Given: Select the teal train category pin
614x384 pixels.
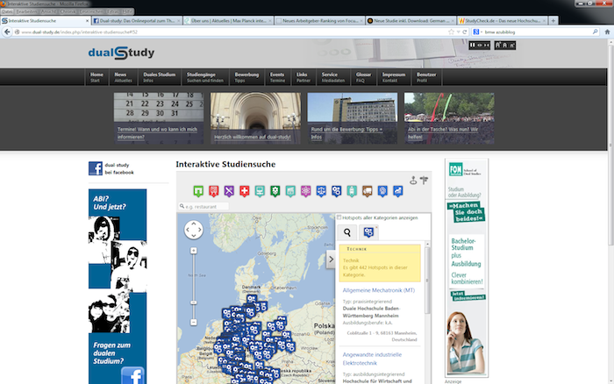Looking at the screenshot, I should (352, 191).
